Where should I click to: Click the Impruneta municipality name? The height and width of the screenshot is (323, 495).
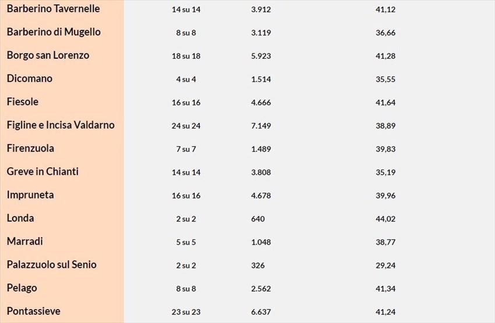30,195
